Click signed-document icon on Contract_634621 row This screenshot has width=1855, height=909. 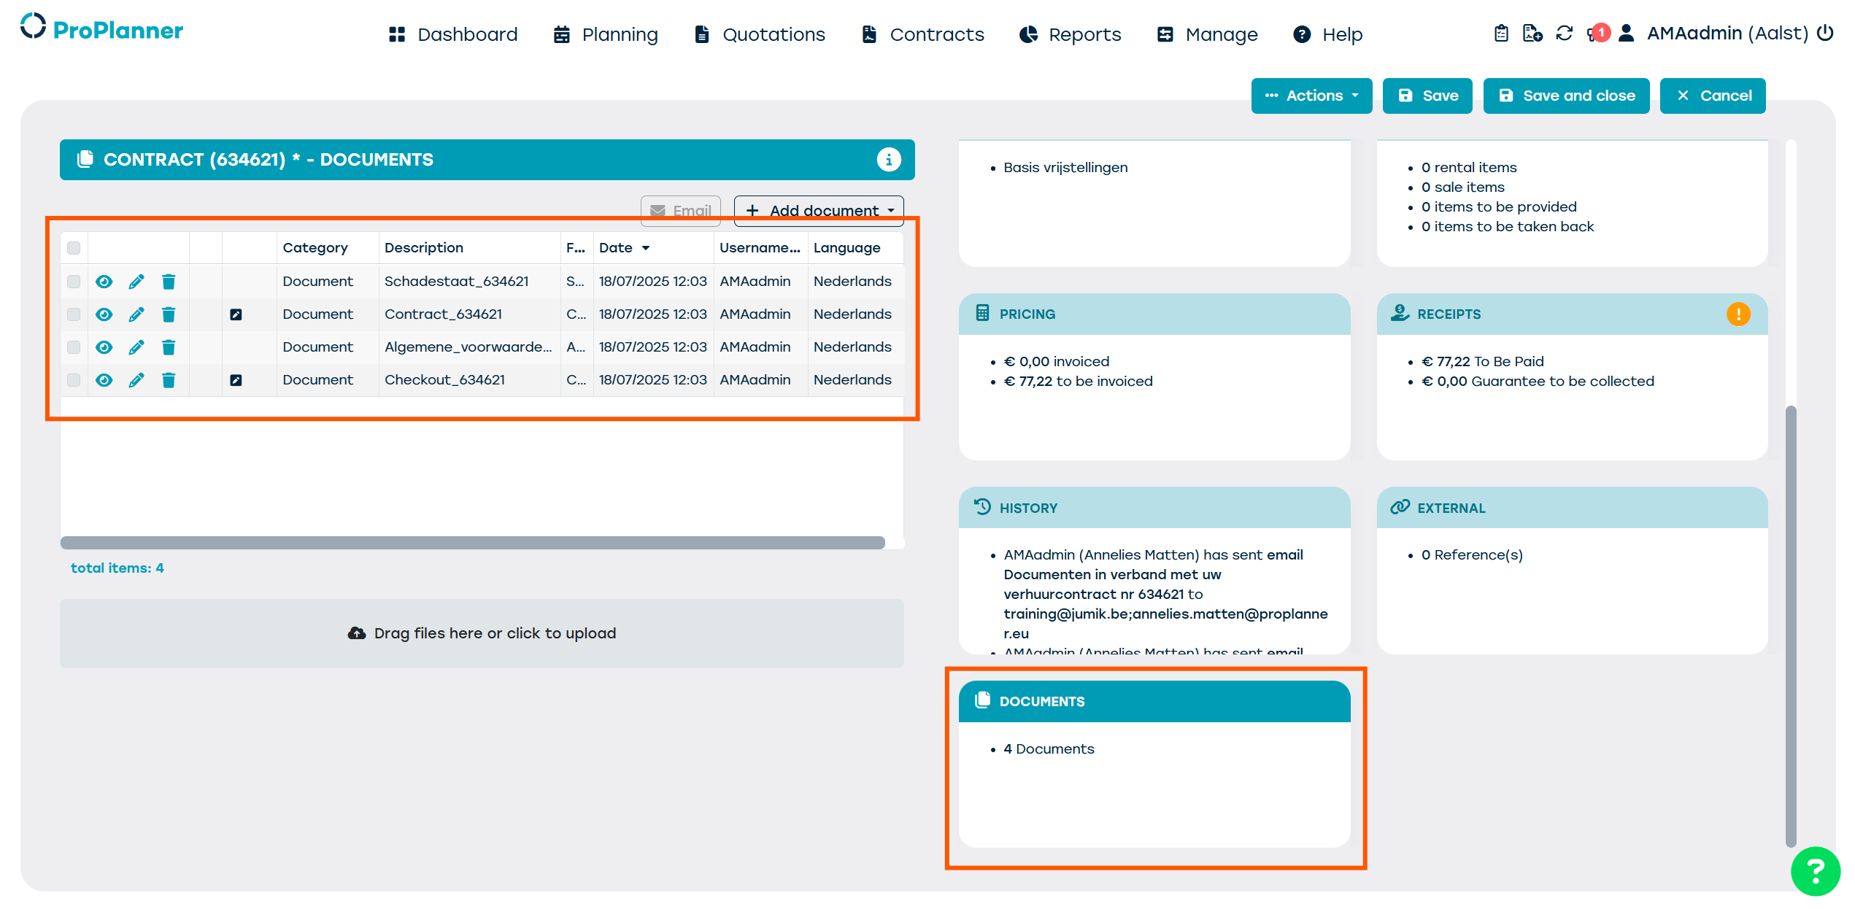pyautogui.click(x=236, y=314)
